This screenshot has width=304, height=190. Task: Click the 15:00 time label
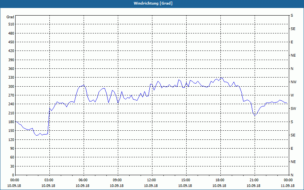click(x=186, y=180)
